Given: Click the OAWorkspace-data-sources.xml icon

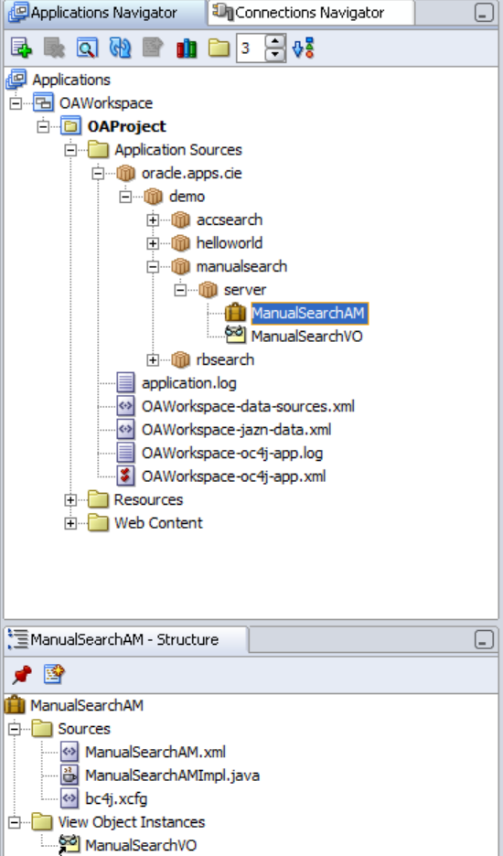Looking at the screenshot, I should coord(125,406).
